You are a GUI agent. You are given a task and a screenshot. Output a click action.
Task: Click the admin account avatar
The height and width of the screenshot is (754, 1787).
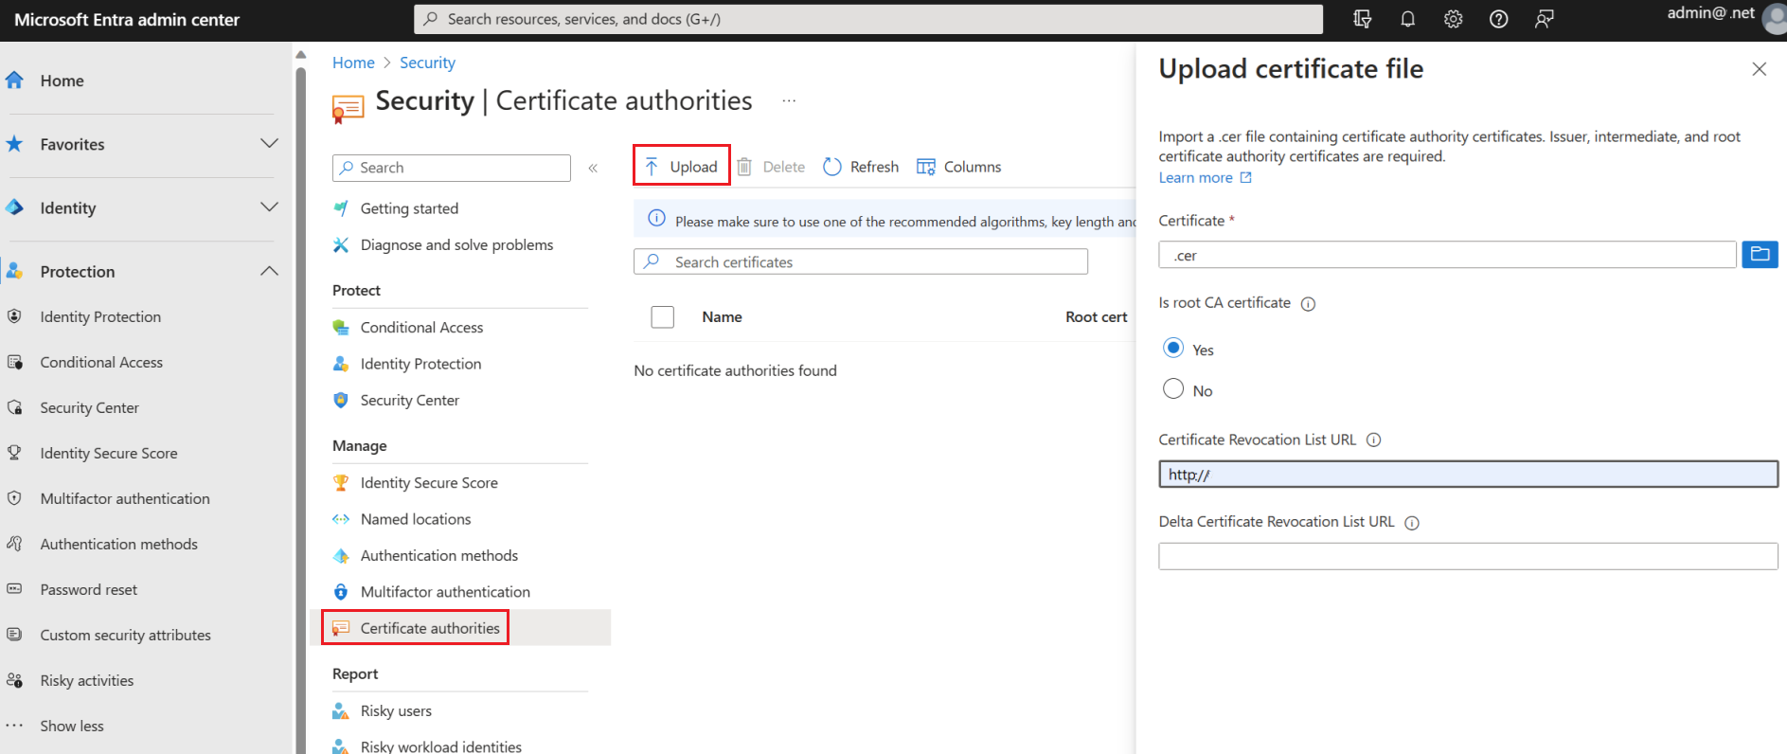[x=1775, y=19]
